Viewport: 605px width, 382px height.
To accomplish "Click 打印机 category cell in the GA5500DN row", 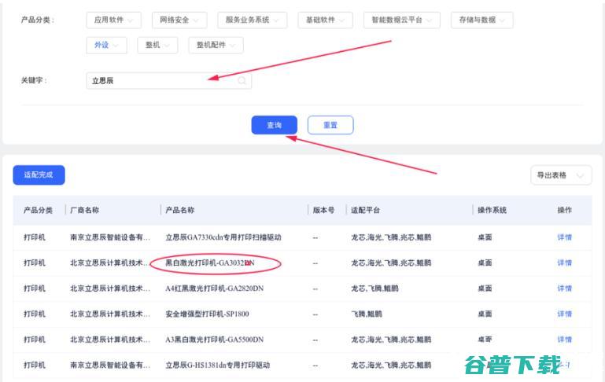I will 35,340.
